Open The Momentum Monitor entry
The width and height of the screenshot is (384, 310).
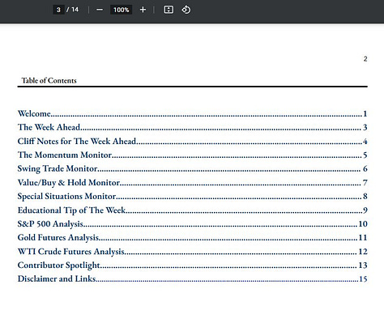[192, 155]
